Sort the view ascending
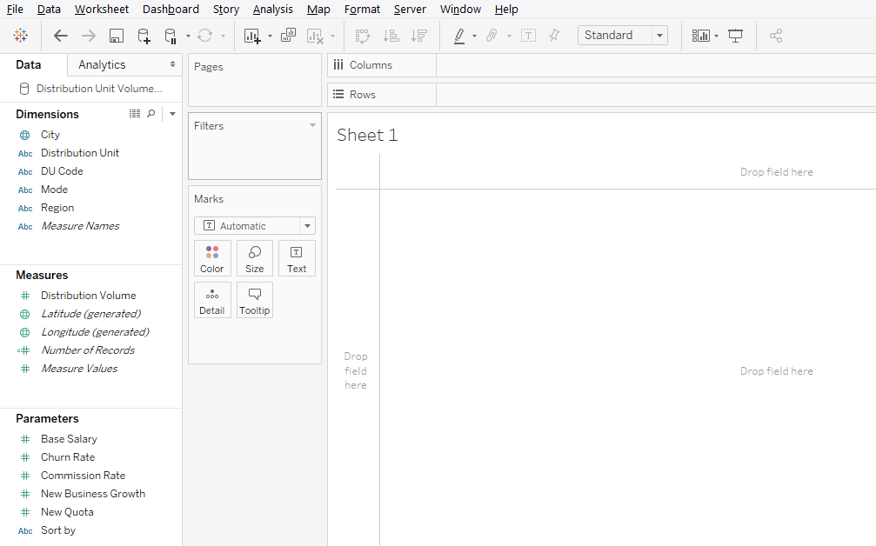Viewport: 876px width, 546px height. click(x=391, y=36)
